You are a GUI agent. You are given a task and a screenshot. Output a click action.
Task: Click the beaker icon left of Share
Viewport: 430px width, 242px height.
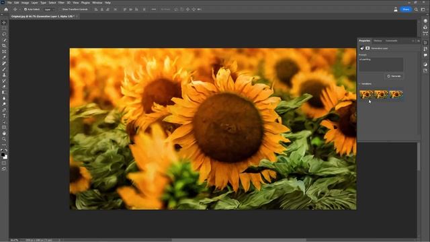pos(396,9)
